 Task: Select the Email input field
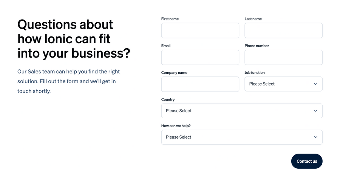pos(200,57)
